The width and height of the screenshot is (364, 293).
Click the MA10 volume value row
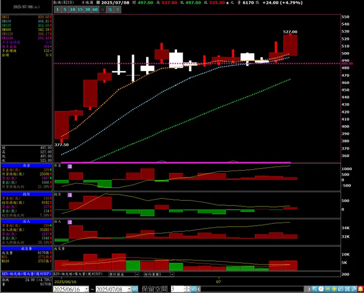tap(27, 261)
